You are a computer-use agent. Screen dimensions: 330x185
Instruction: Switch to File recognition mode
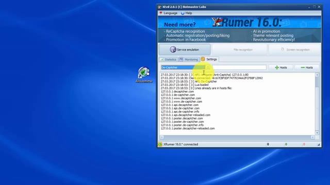[240, 50]
